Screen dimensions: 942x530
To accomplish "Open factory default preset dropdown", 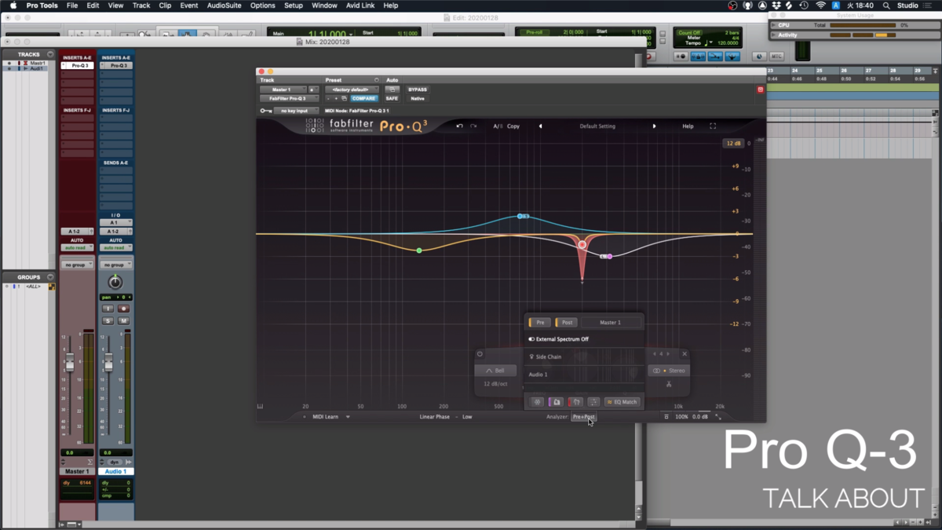I will click(352, 90).
